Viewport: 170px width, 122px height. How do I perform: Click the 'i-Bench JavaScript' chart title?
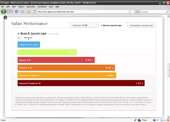[32, 33]
